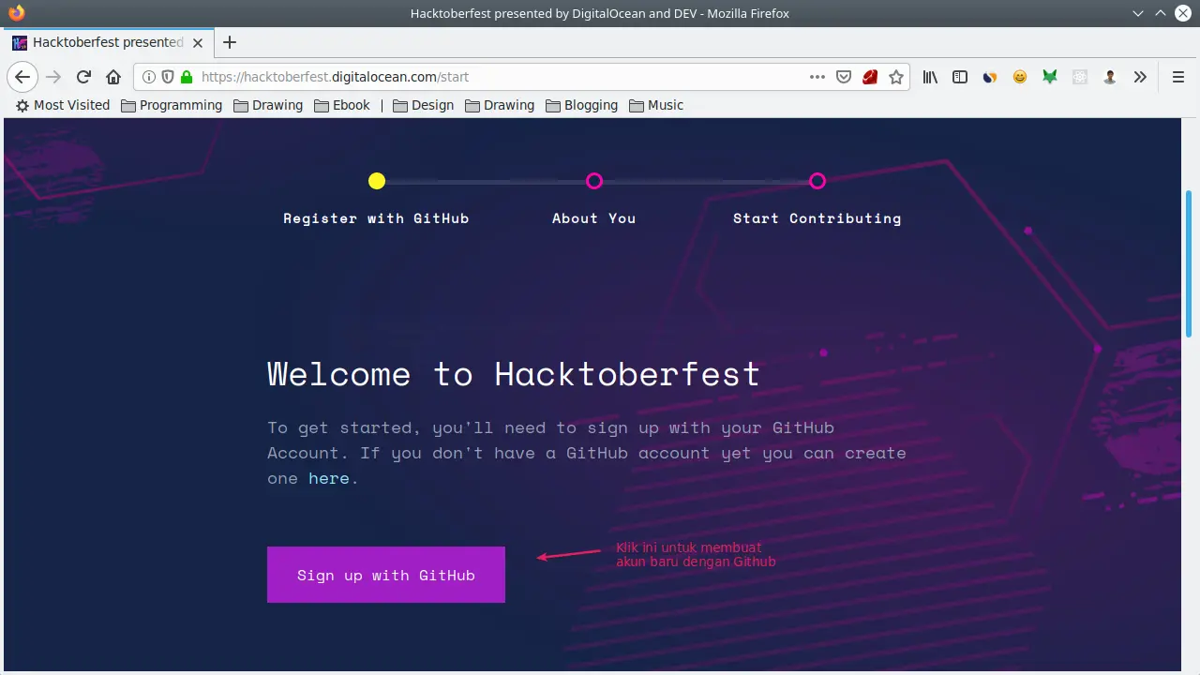Open the Firefox home page
The image size is (1200, 675).
(x=113, y=77)
